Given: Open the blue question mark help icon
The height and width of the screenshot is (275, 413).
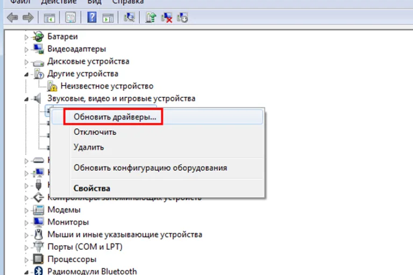Looking at the screenshot, I should [x=91, y=17].
